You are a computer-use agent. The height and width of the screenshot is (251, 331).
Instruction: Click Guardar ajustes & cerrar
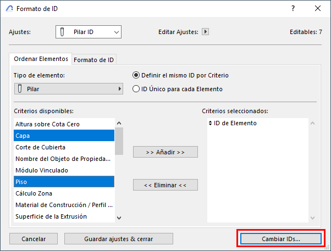(x=119, y=238)
